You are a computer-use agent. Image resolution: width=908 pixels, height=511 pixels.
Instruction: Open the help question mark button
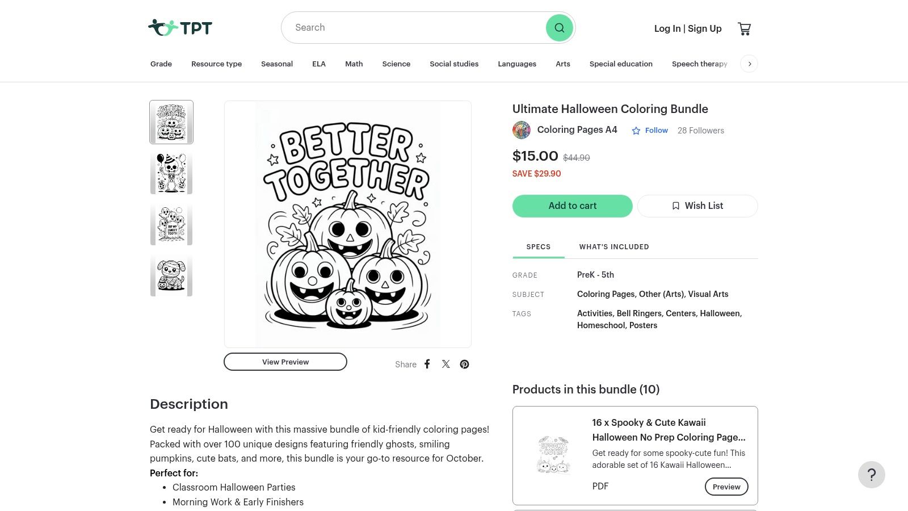pyautogui.click(x=871, y=475)
